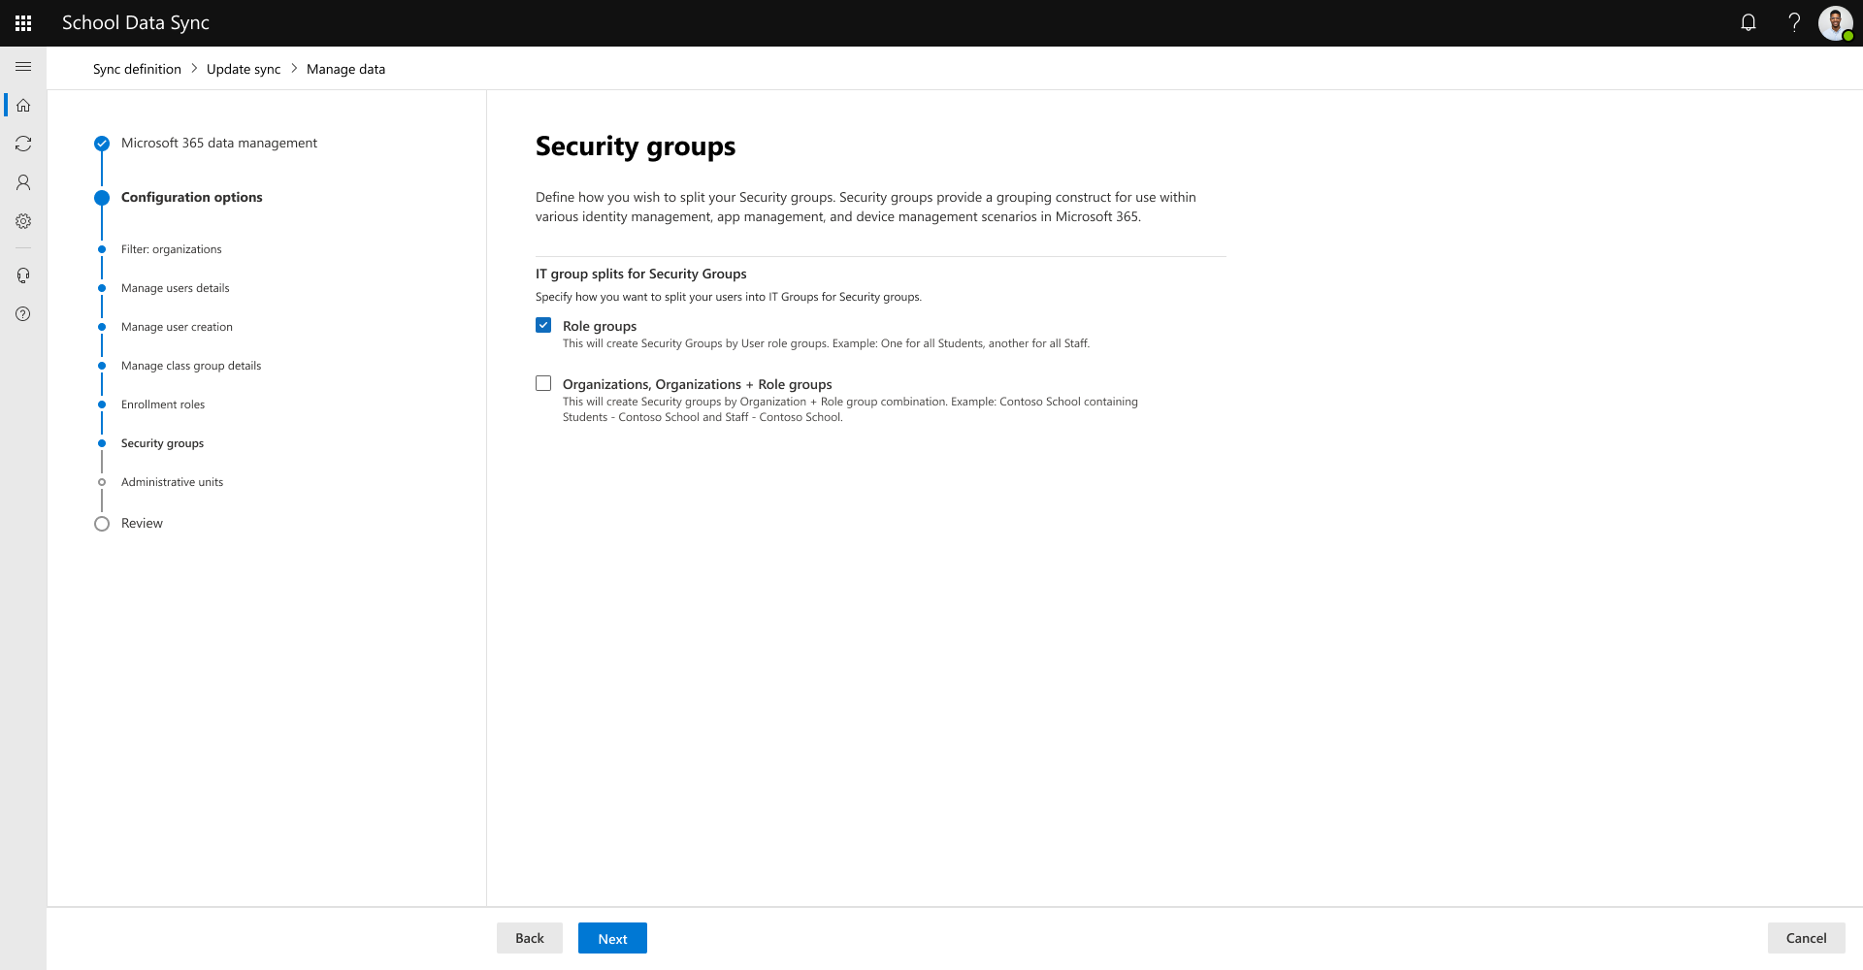Screen dimensions: 1863x970
Task: Click Organizations, Organizations + Role groups label
Action: pos(698,384)
